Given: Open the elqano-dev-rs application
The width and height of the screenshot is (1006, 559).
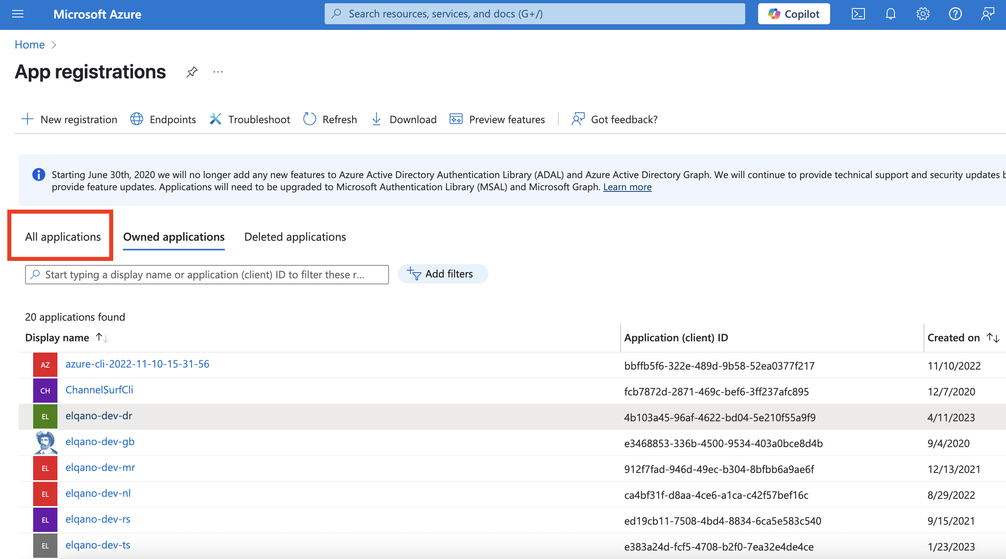Looking at the screenshot, I should tap(98, 519).
